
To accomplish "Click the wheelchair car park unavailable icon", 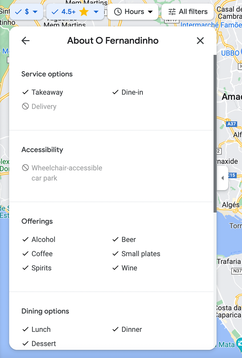I will (25, 168).
